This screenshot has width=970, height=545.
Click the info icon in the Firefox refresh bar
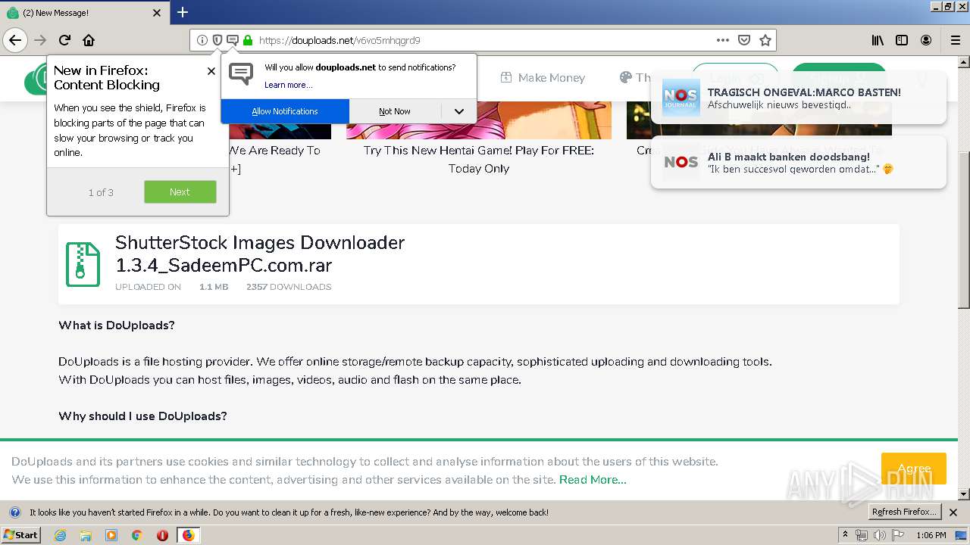pyautogui.click(x=14, y=512)
